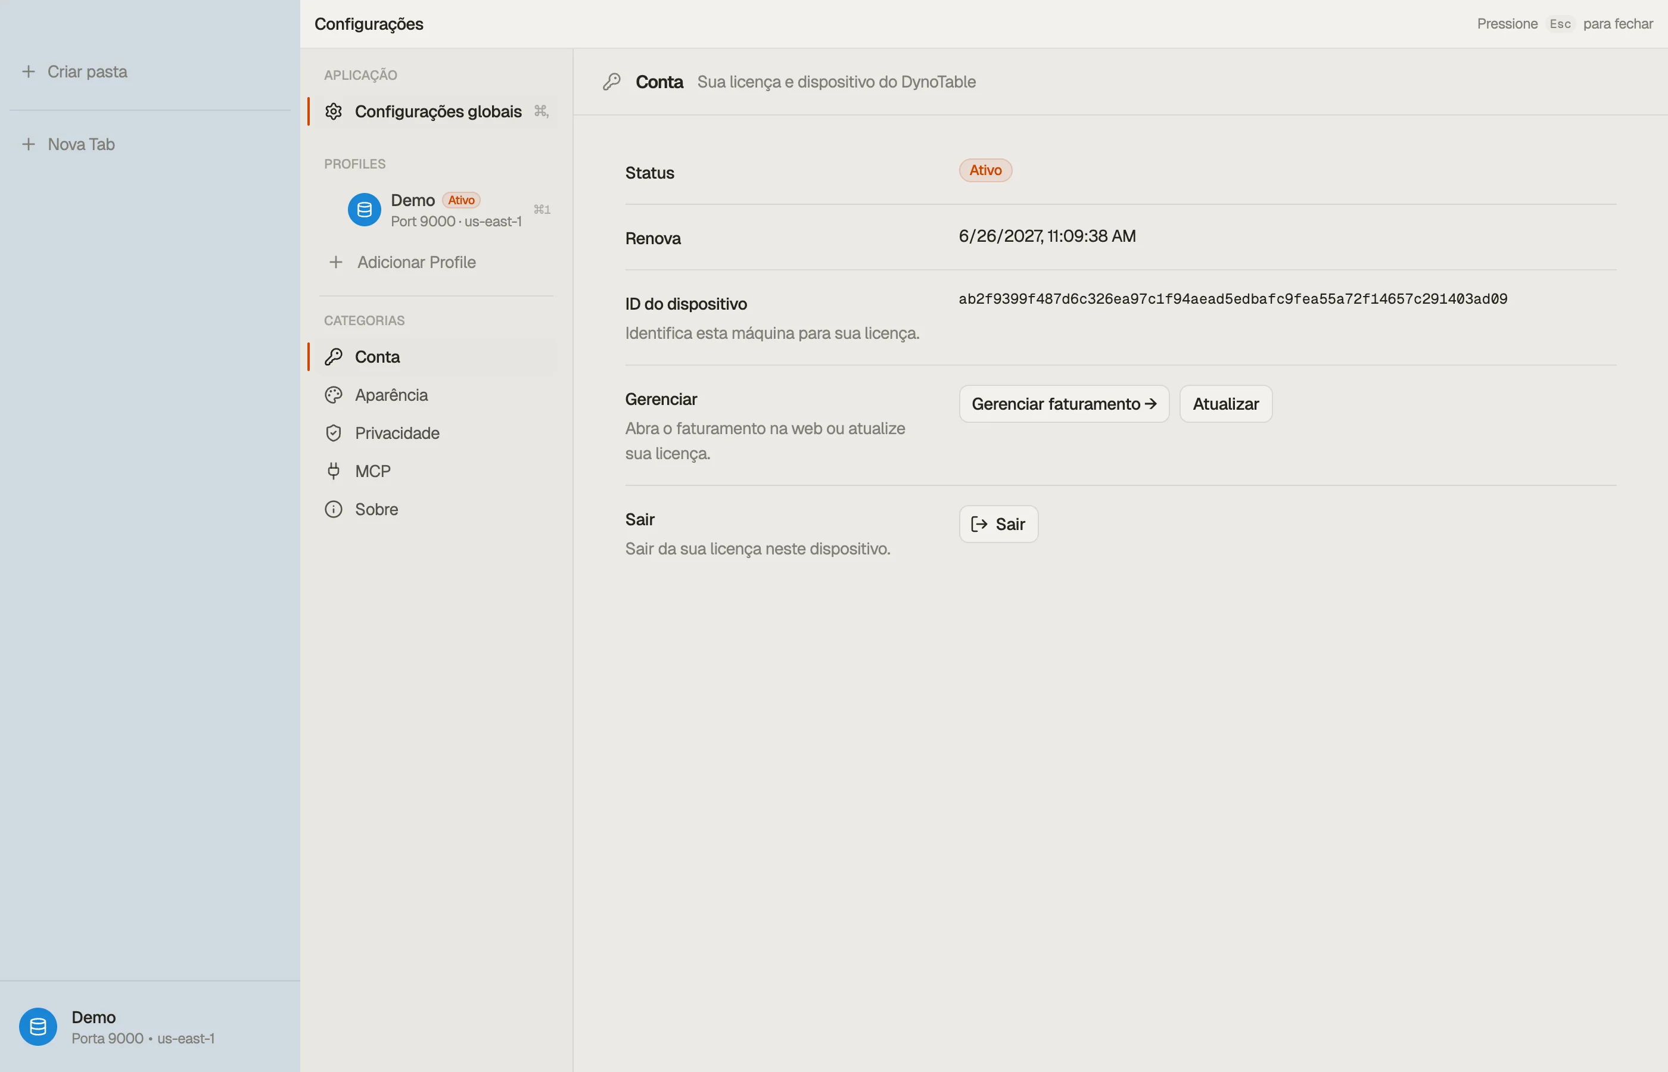
Task: Click the Ativo status badge in Status row
Action: pos(985,170)
